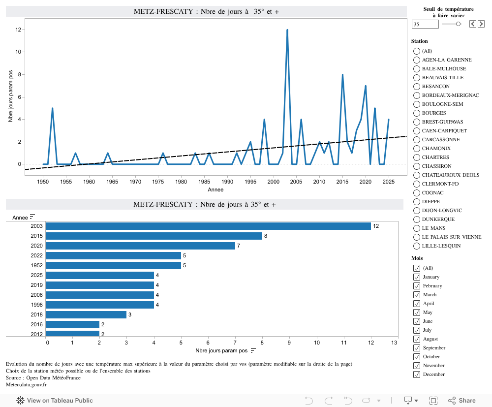
Task: Open View on Tableau Public link
Action: point(55,400)
